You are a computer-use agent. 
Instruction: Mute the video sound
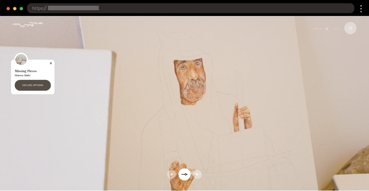(x=197, y=174)
